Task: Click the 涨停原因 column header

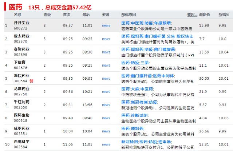Action: click(x=129, y=15)
